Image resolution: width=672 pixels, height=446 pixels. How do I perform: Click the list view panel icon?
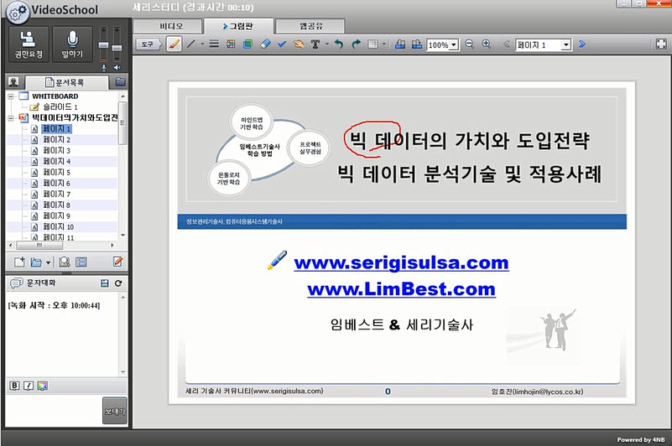pos(81,262)
